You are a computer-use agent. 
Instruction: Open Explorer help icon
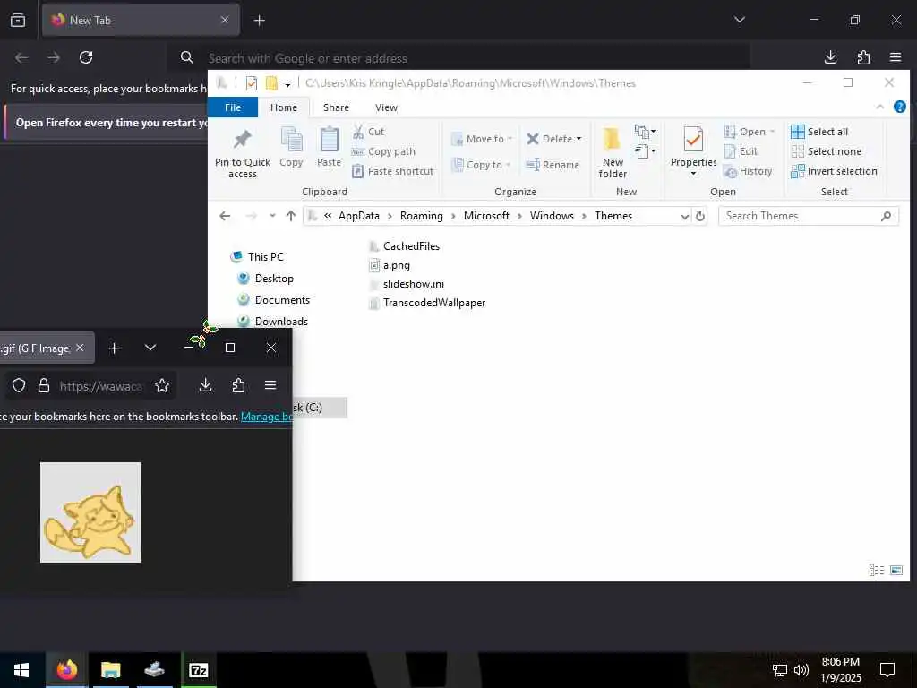899,107
